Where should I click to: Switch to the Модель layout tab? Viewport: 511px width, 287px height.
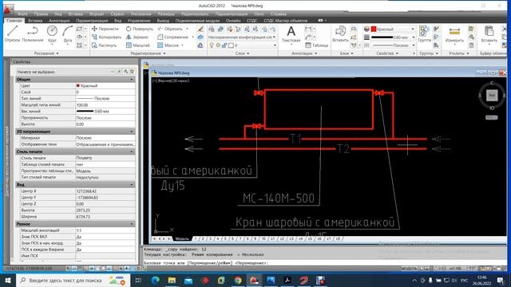tap(182, 238)
